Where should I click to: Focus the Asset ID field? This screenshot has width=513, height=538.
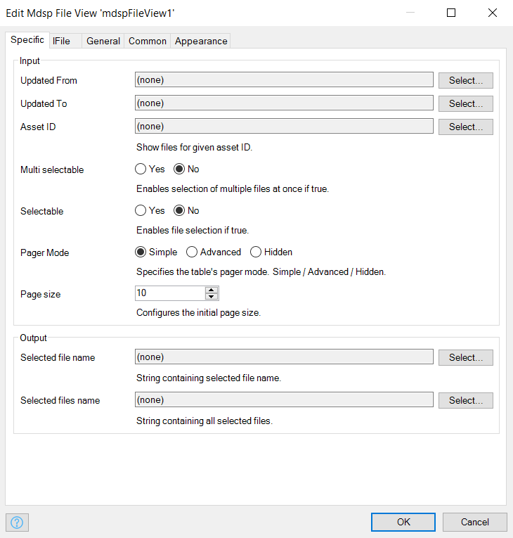click(284, 127)
